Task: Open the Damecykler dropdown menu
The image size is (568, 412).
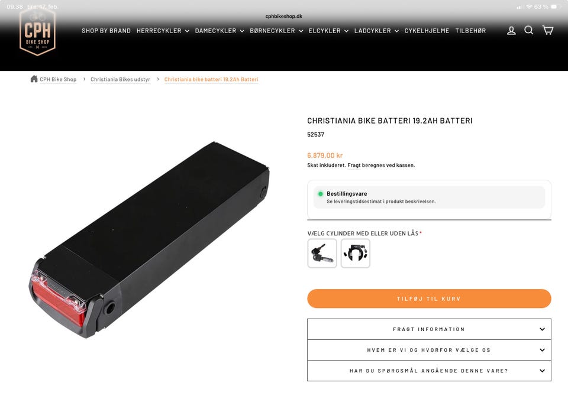Action: click(220, 31)
